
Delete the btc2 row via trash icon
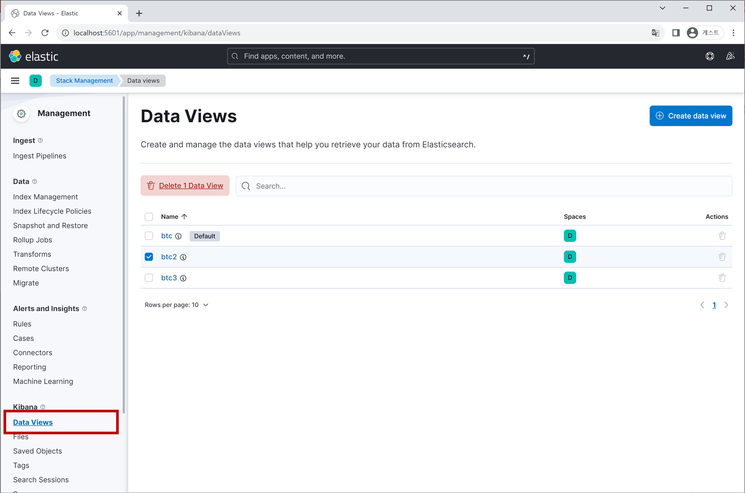click(x=722, y=257)
